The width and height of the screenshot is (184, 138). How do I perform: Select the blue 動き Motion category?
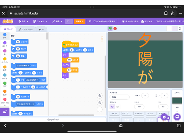click(5, 36)
